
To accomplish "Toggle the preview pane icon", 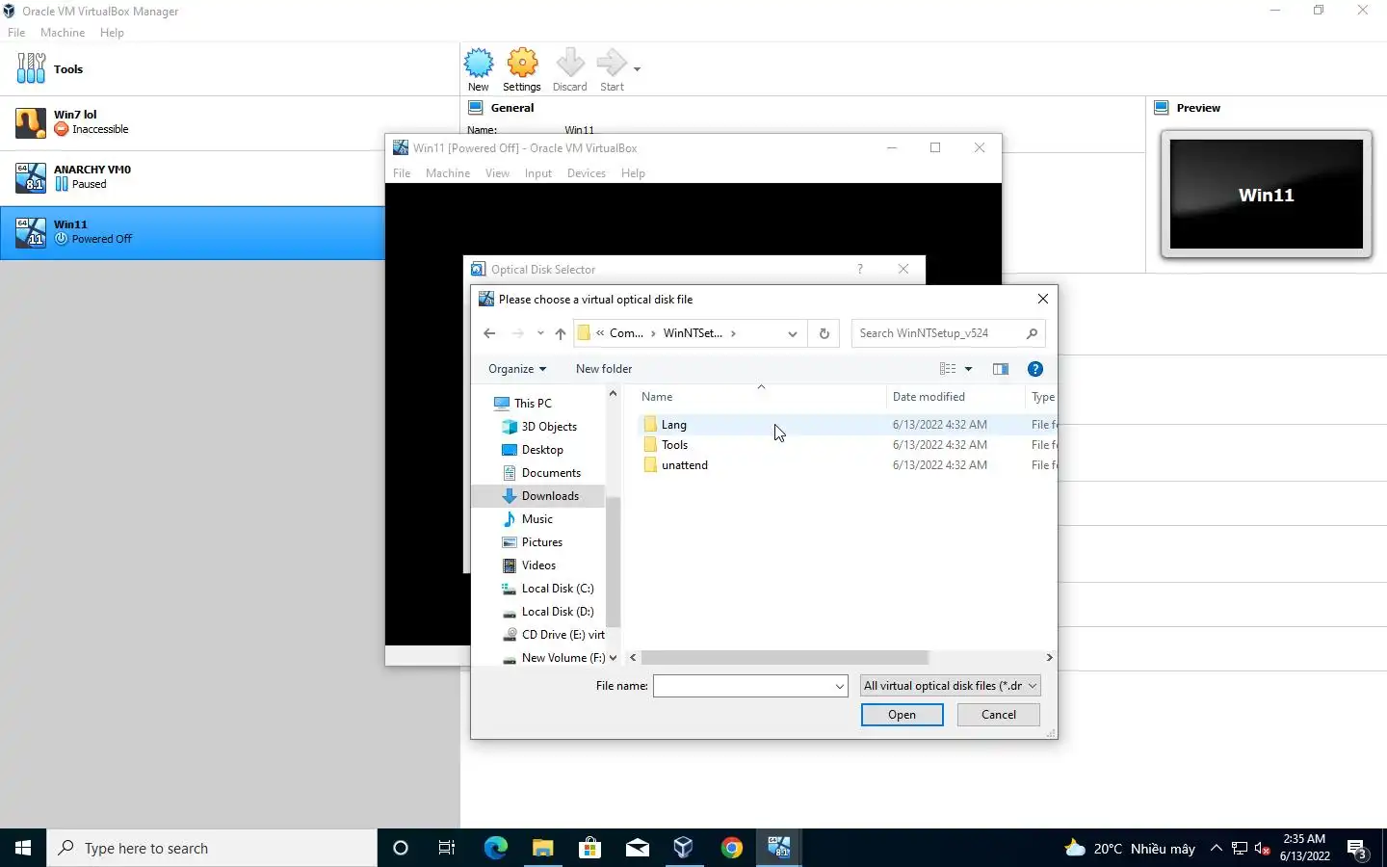I will pyautogui.click(x=1001, y=369).
